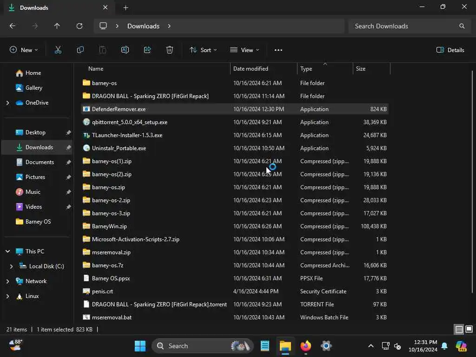The height and width of the screenshot is (357, 476).
Task: Open the Barney OS pinned folder
Action: pyautogui.click(x=38, y=222)
